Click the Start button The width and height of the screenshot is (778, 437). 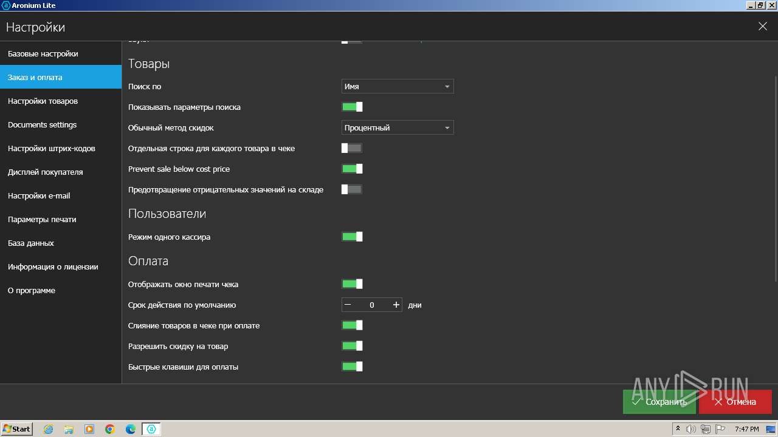point(17,429)
